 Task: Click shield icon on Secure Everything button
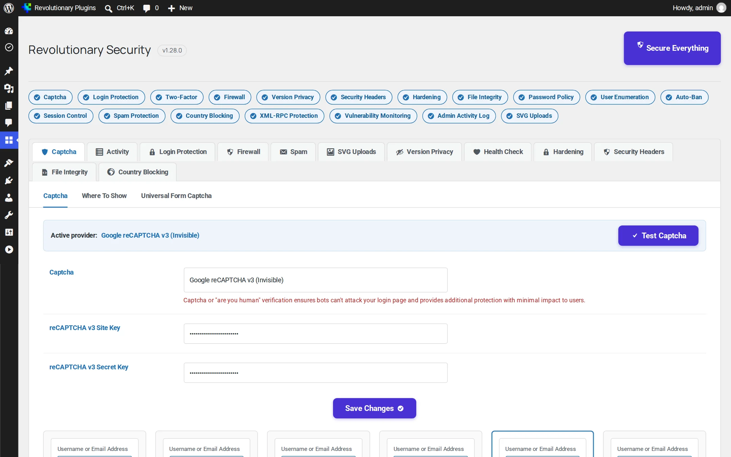640,45
